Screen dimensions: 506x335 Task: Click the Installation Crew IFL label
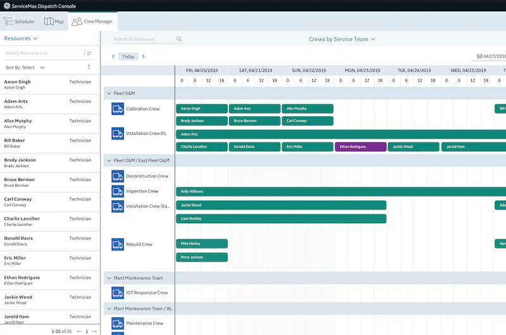[x=146, y=133]
